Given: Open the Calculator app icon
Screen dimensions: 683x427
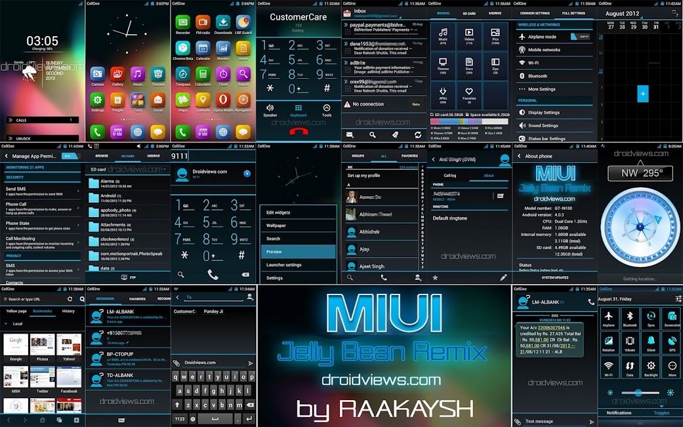Looking at the screenshot, I should pos(203,74).
